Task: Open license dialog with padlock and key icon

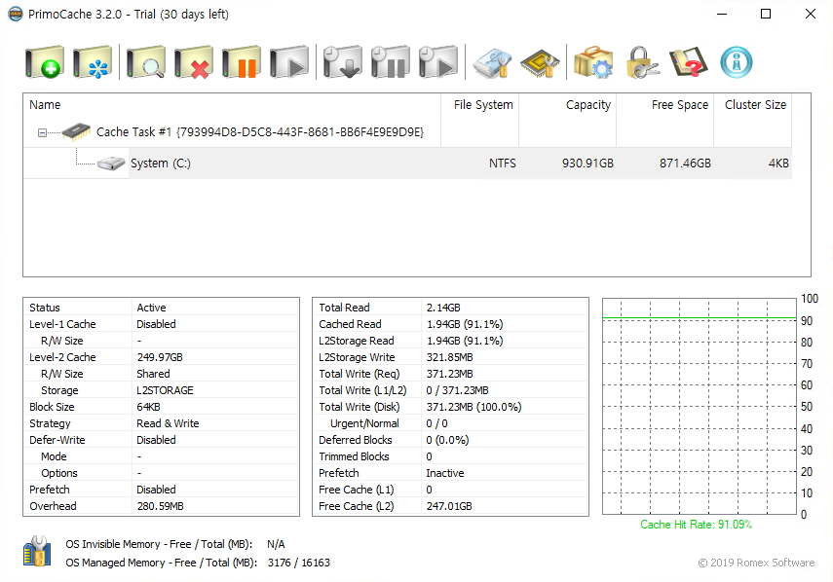Action: click(642, 62)
